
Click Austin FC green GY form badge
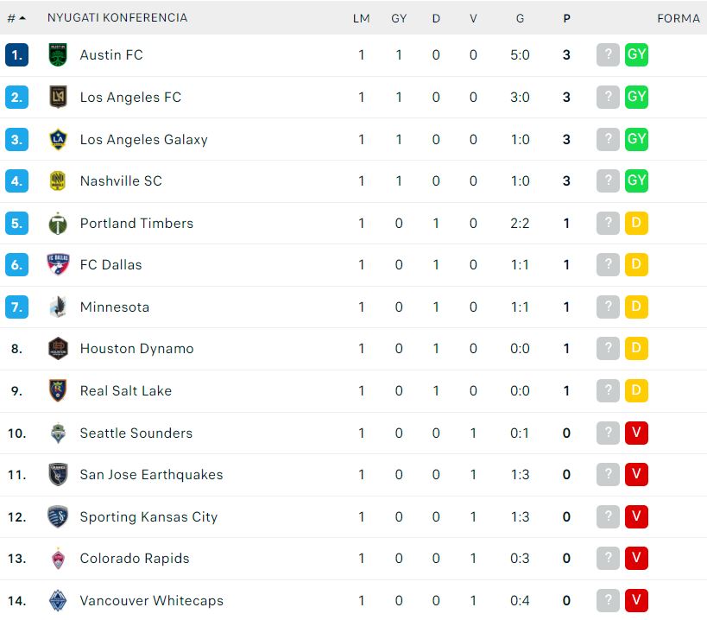point(636,54)
